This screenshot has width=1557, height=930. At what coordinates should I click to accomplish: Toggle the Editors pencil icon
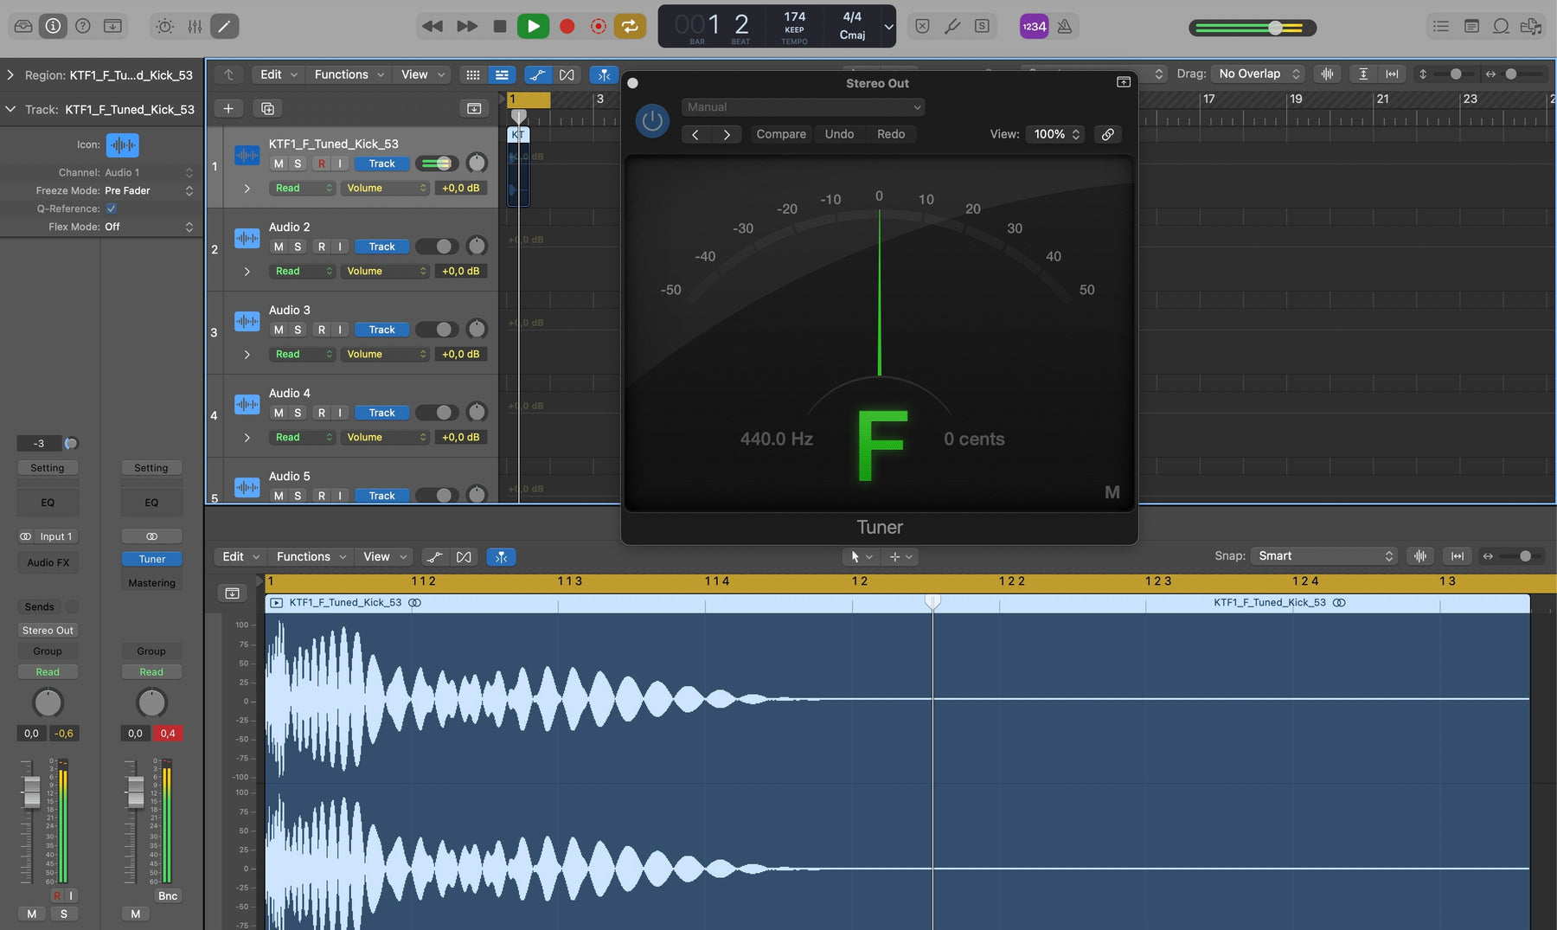[224, 26]
